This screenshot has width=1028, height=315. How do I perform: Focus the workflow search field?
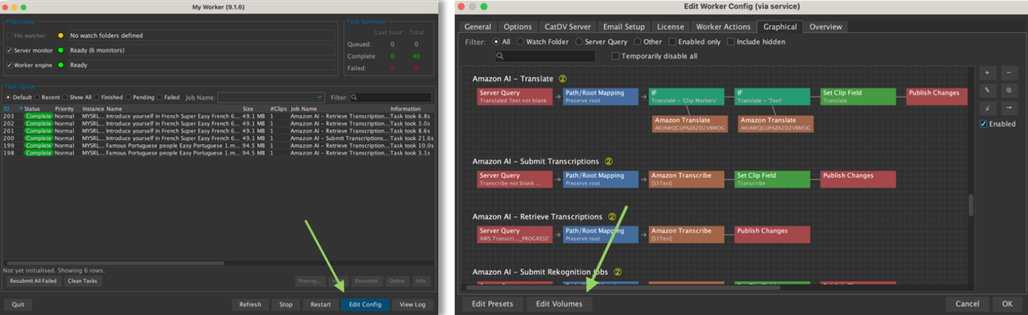(x=545, y=56)
